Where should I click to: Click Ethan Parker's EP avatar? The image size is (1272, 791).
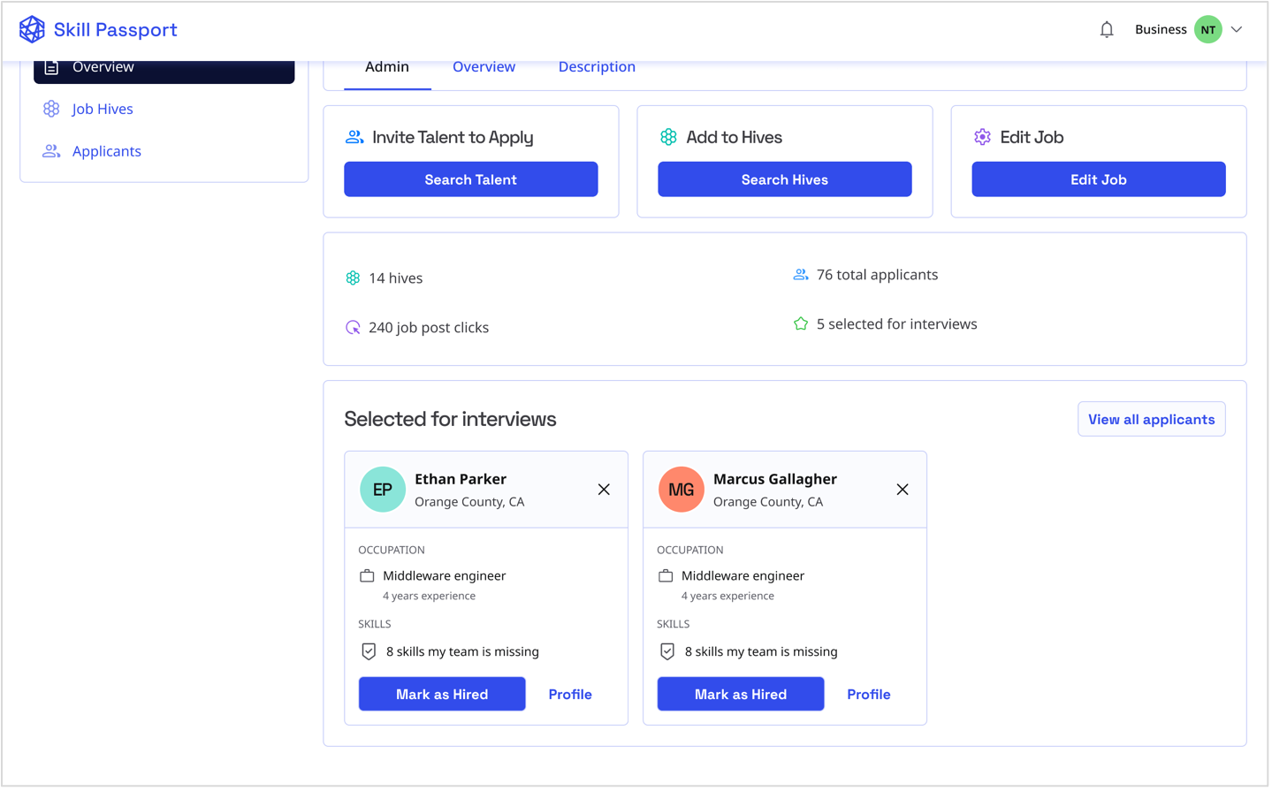(382, 490)
